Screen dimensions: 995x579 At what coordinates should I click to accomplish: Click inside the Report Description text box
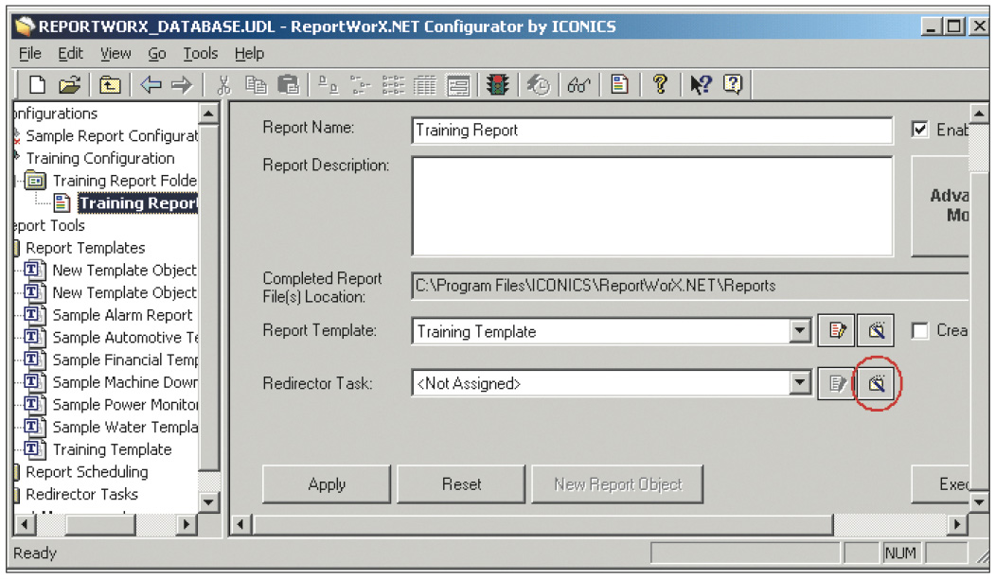[x=651, y=206]
